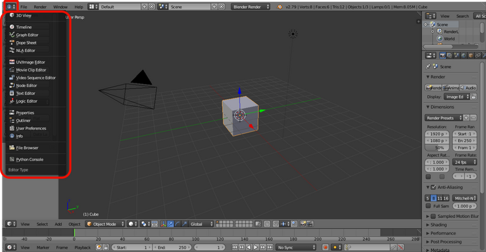Open the Blender Render engine dropdown
Viewport: 486px width, 252px height.
point(251,7)
